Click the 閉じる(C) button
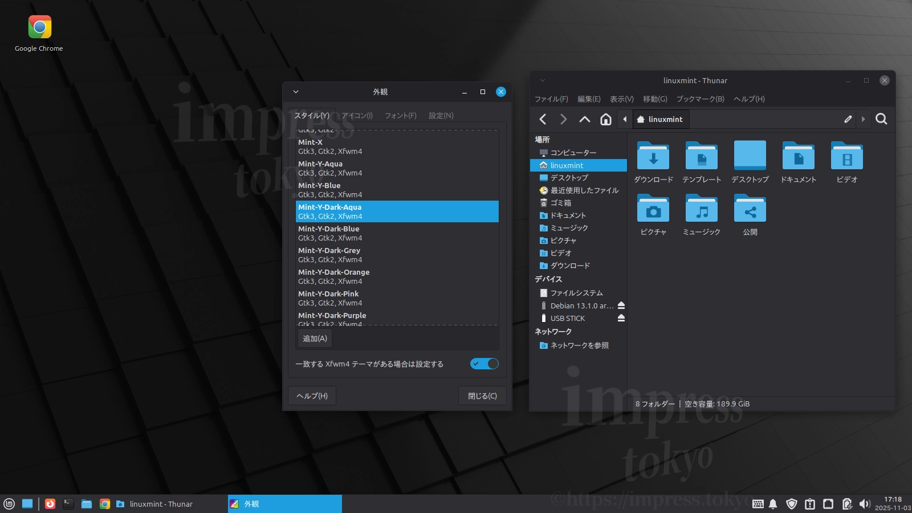The width and height of the screenshot is (912, 513). pos(482,396)
